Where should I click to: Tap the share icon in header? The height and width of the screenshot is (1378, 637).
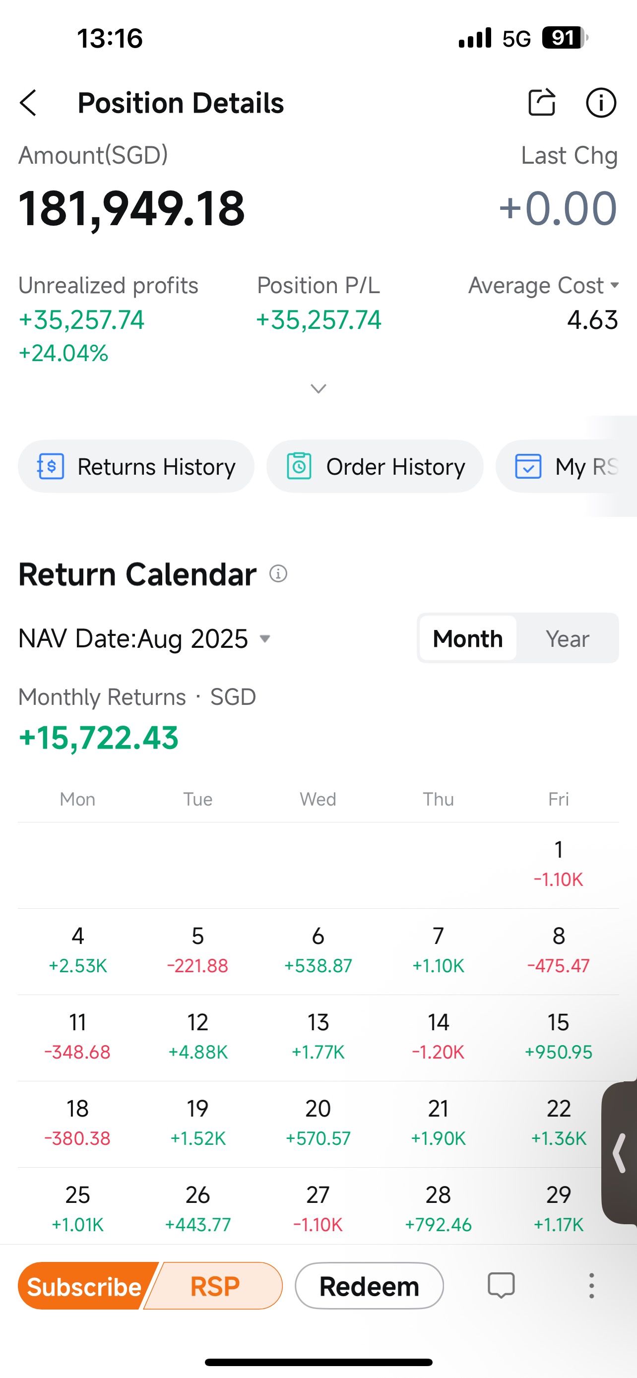coord(542,102)
